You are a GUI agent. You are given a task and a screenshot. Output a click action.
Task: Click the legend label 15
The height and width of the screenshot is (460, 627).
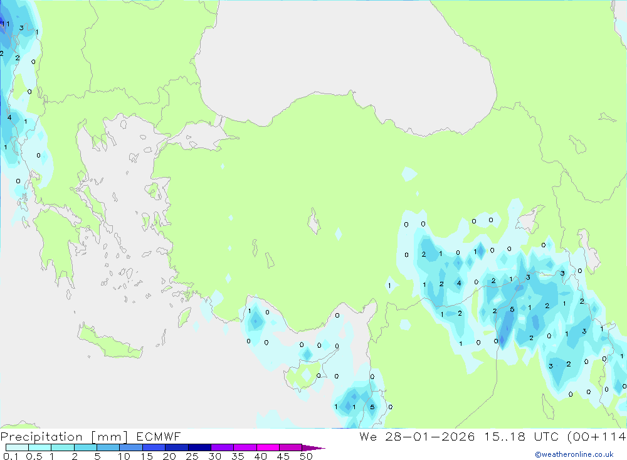pyautogui.click(x=147, y=456)
